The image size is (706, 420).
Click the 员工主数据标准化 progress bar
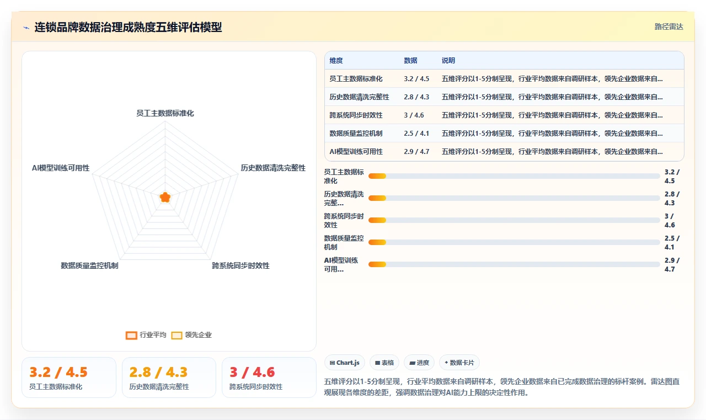pos(514,176)
